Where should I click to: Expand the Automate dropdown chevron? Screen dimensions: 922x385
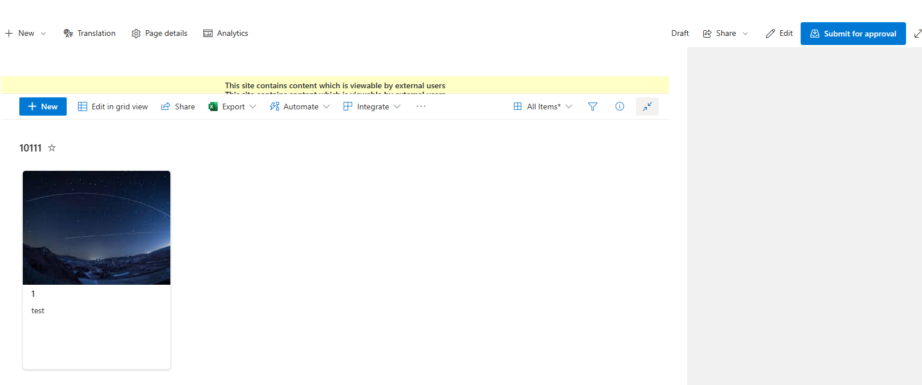[327, 107]
